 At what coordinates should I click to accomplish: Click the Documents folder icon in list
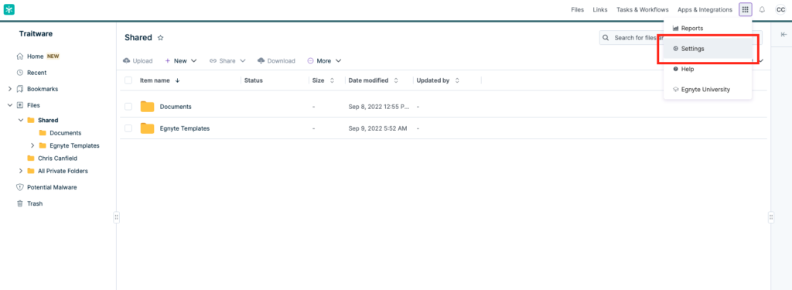point(147,107)
